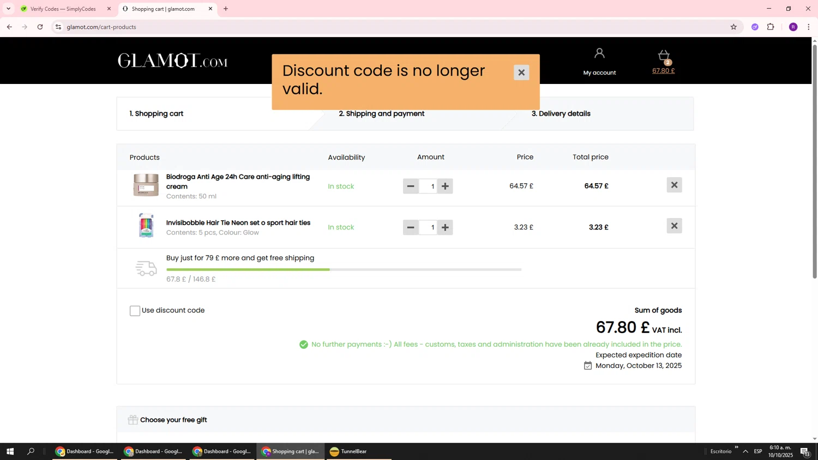Click the Choose your free gift heading

pos(173,420)
